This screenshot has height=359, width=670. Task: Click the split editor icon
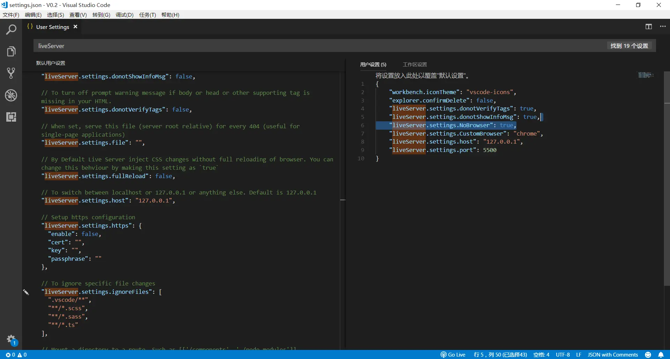click(649, 26)
